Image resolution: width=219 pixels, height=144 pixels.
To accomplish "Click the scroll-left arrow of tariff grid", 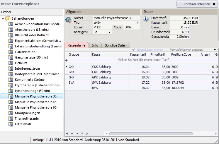I will coord(107,133).
